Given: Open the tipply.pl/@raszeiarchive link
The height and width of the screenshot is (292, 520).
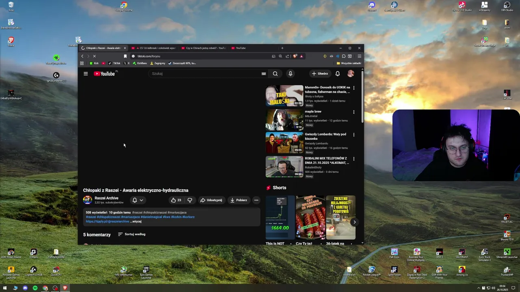Looking at the screenshot, I should (x=107, y=221).
